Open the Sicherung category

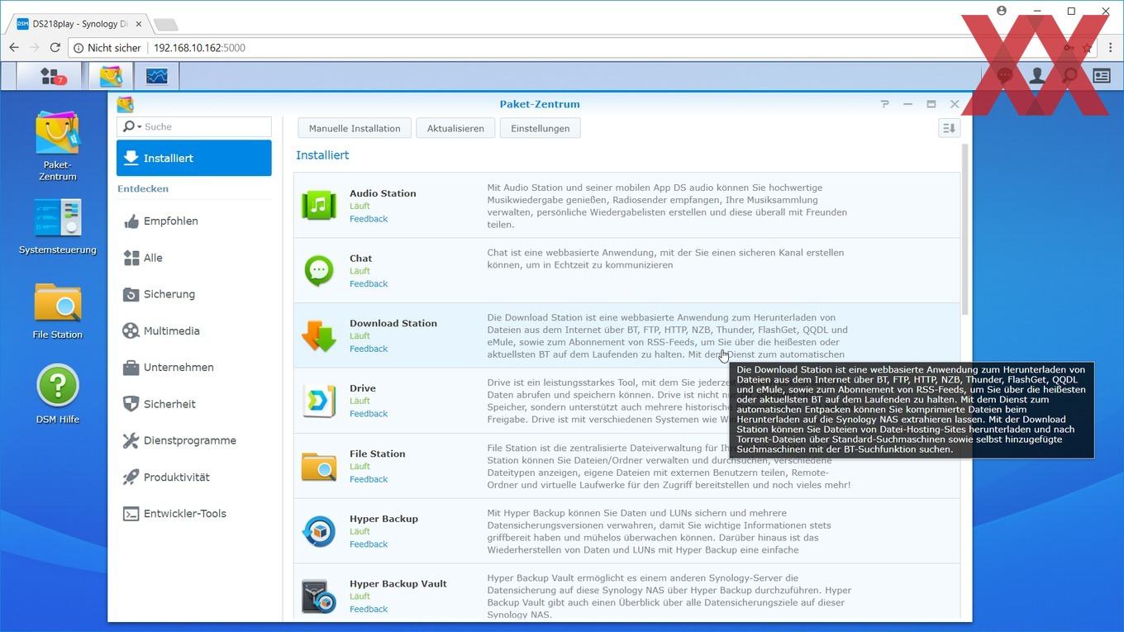click(x=193, y=294)
